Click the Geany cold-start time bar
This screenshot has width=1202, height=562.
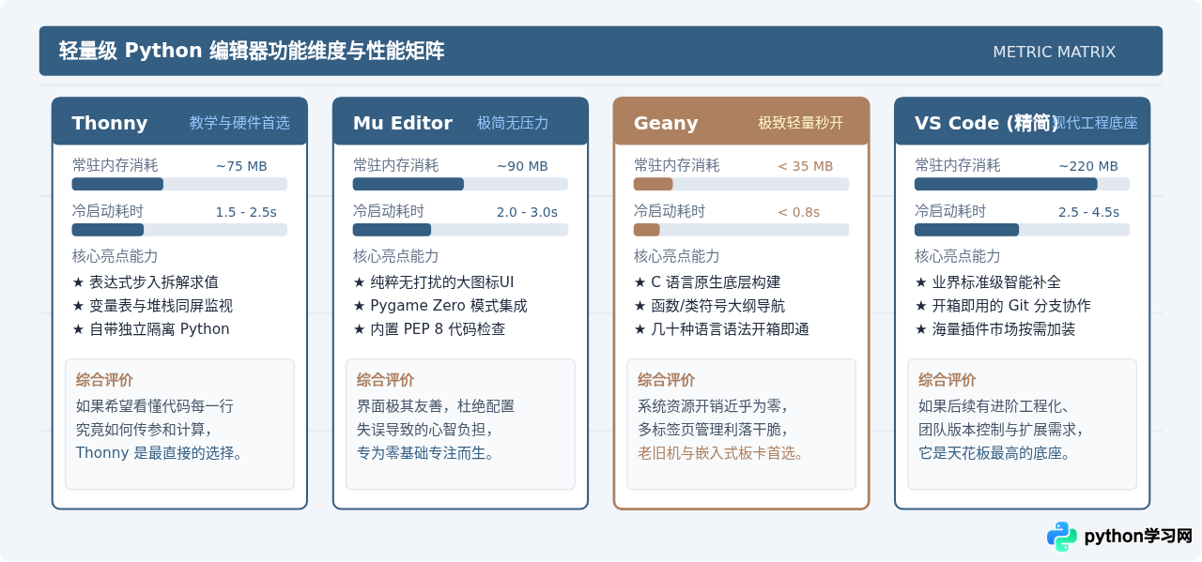(741, 230)
